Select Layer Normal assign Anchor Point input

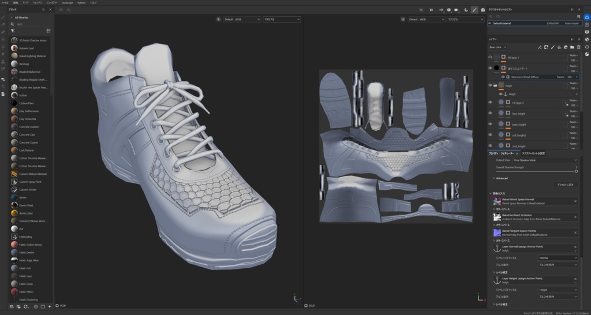535,248
